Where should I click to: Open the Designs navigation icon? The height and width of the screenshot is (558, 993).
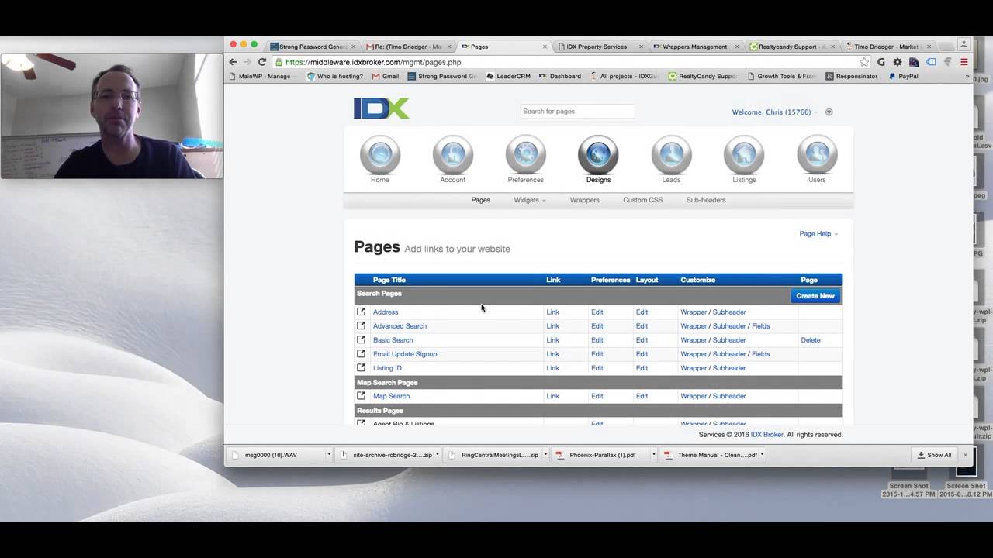tap(598, 154)
